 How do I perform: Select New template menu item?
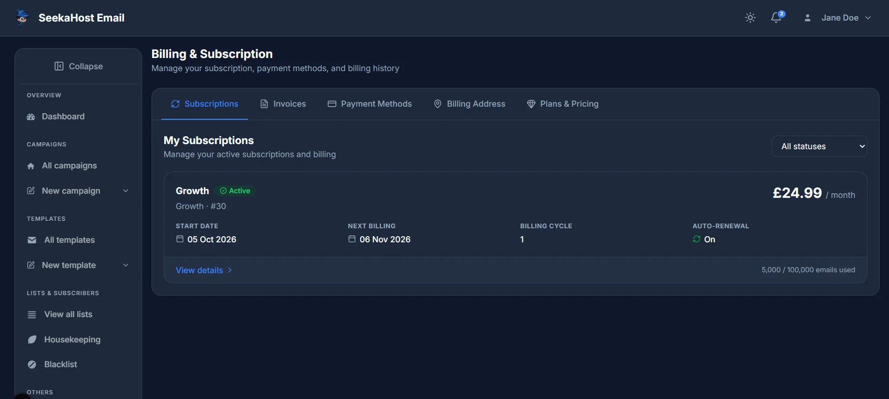click(x=78, y=265)
